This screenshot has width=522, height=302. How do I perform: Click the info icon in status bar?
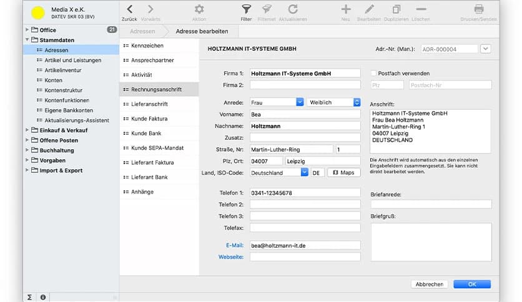[43, 298]
